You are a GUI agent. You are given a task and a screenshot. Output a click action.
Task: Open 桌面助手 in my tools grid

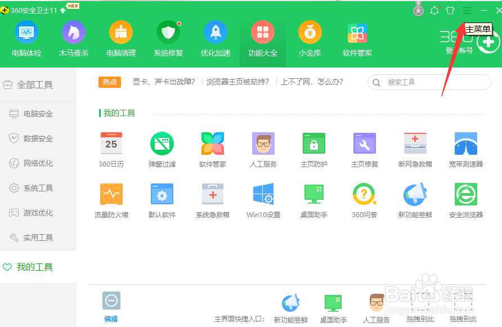(314, 200)
